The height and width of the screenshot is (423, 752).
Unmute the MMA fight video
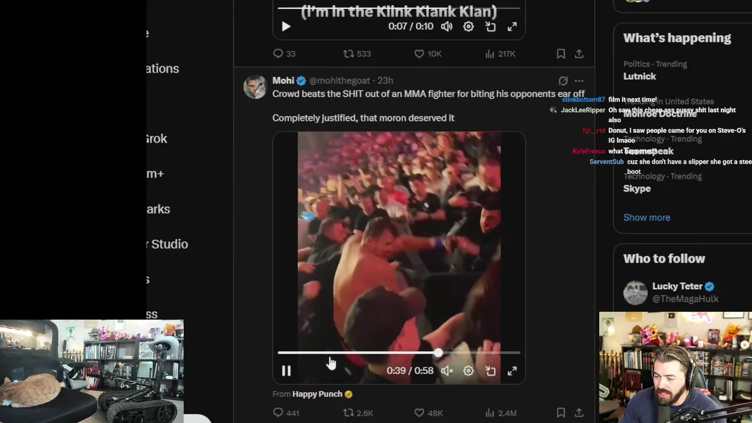click(x=447, y=371)
